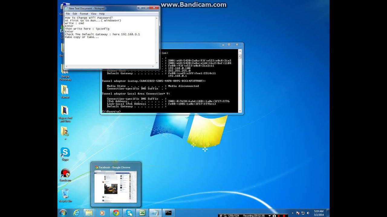Click Notepad horizontal scrollbar right arrow
This screenshot has width=387, height=217.
point(154,66)
